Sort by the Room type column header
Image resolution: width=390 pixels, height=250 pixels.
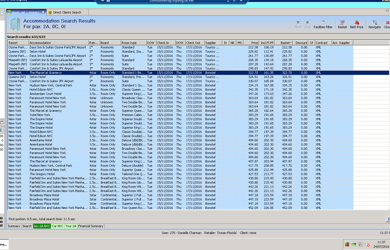tap(134, 43)
